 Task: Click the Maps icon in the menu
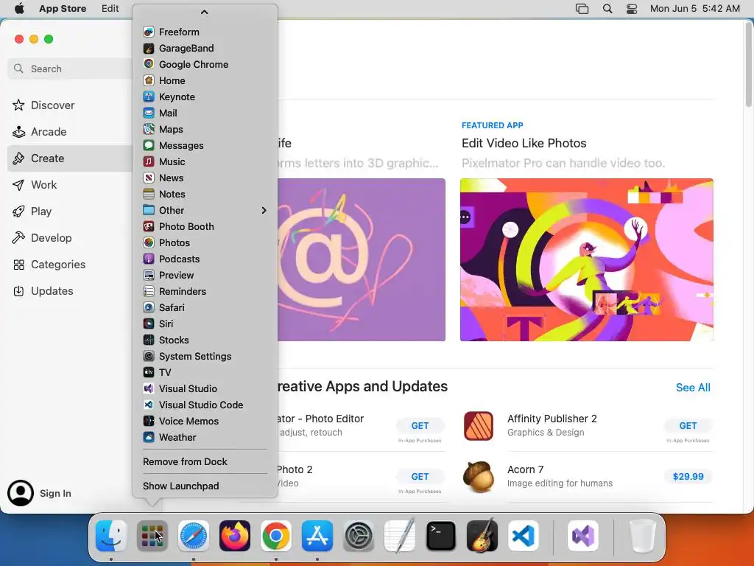tap(149, 129)
